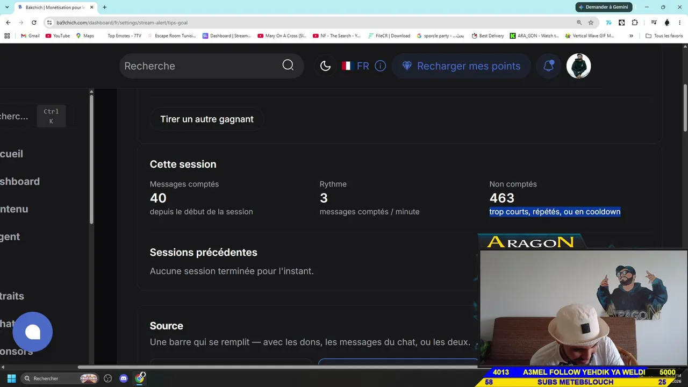Open the Escape Room Tunisi bookmark

click(171, 36)
